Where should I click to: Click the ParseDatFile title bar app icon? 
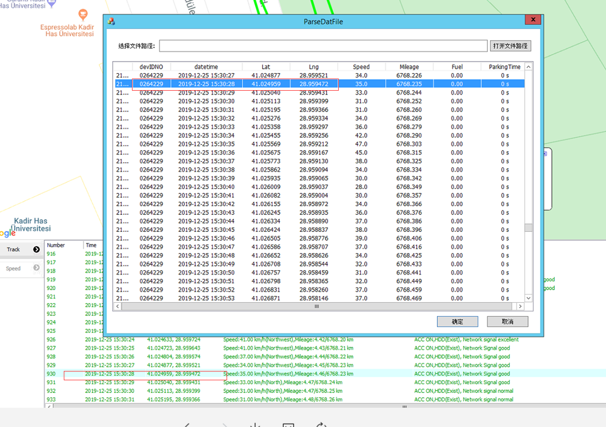tap(111, 21)
